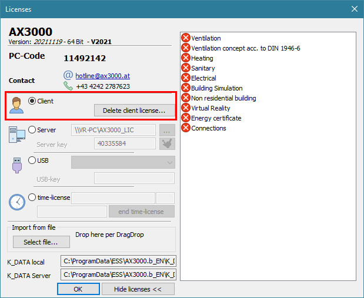364x298 pixels.
Task: Click the small time-license field at right
Action: (165, 198)
